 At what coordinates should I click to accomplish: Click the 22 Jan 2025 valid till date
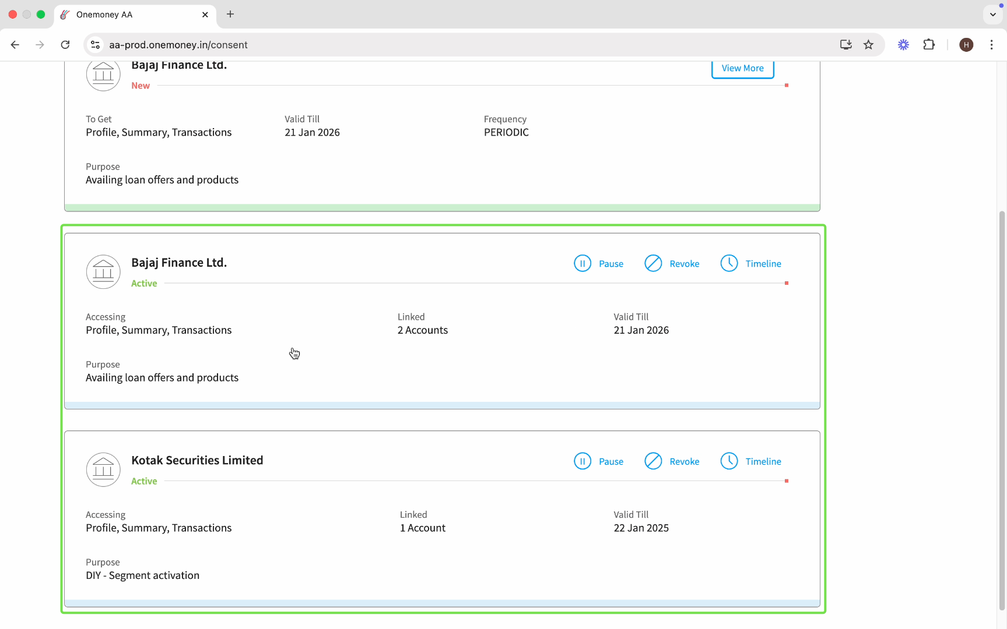click(x=641, y=528)
